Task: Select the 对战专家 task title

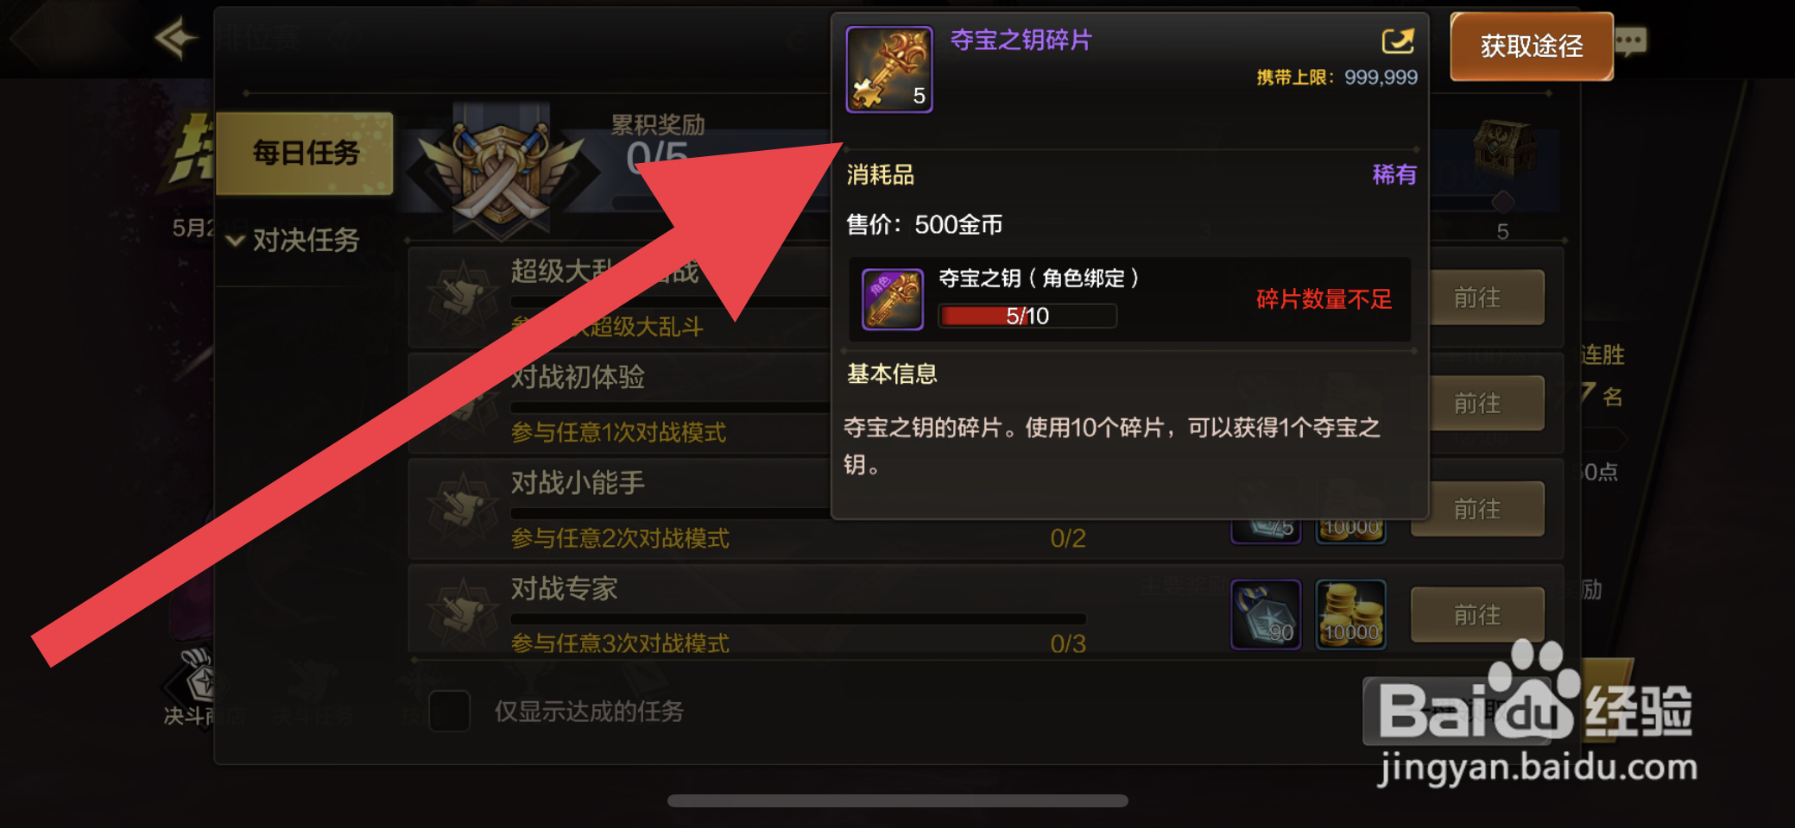Action: coord(565,588)
